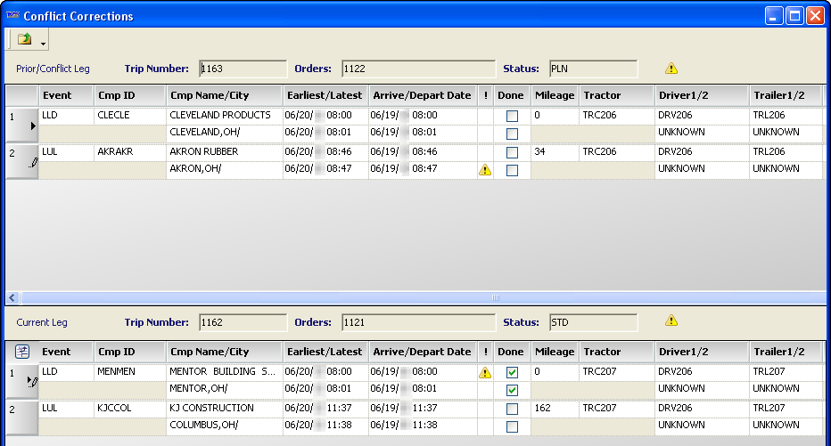Viewport: 831px width, 446px height.
Task: Click the export folder toolbar icon
Action: coord(24,39)
